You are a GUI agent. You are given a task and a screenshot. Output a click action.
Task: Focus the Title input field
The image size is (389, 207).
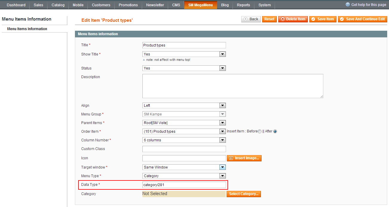pos(184,45)
